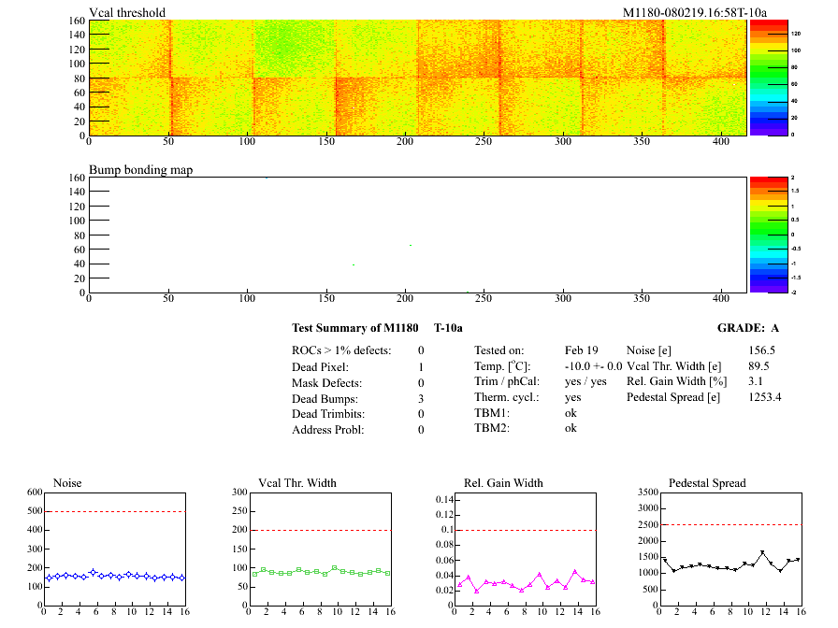Click the Dead Bumps value 3

[x=421, y=399]
